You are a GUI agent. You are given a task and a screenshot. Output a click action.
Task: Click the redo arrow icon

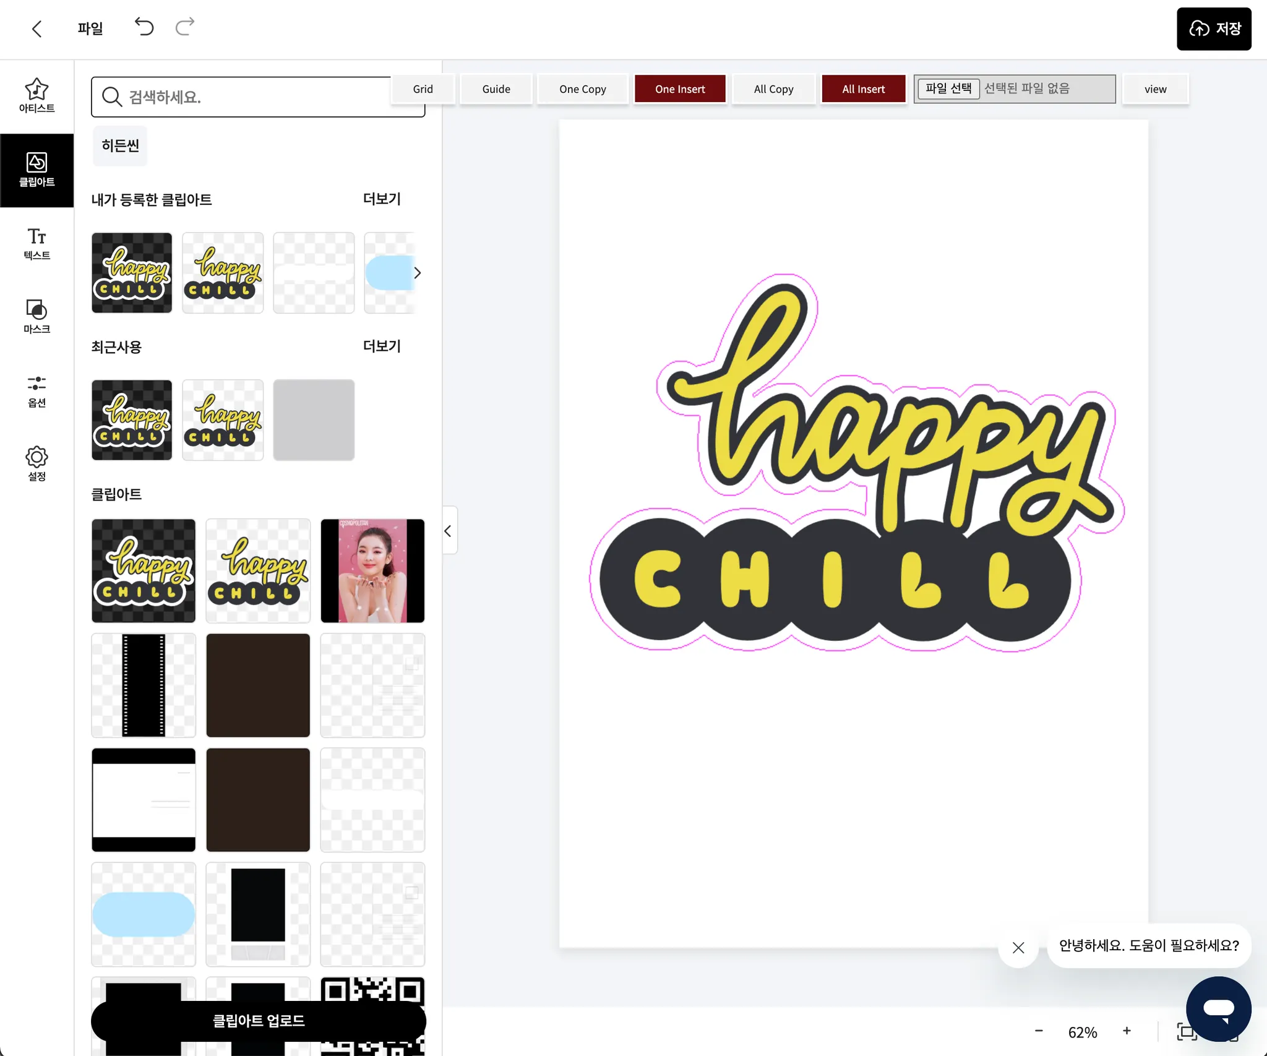tap(185, 27)
